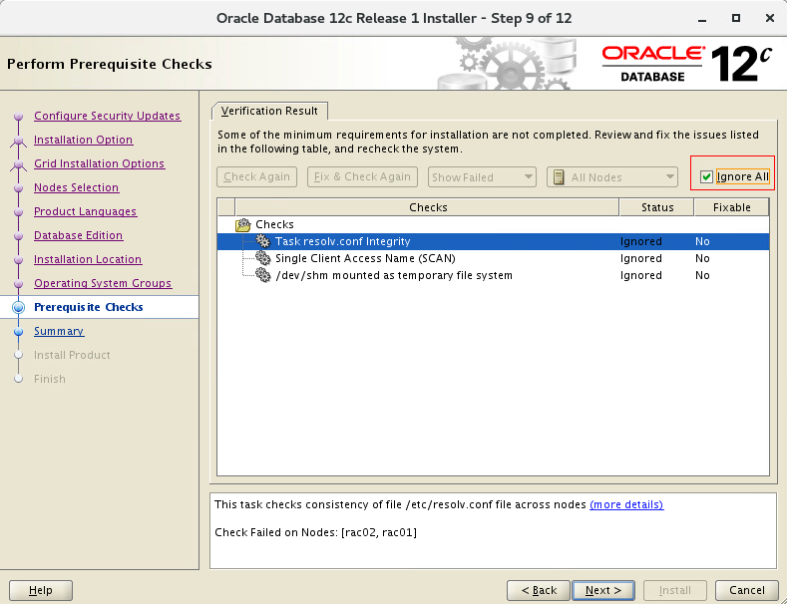Image resolution: width=787 pixels, height=604 pixels.
Task: Cancel the installer
Action: [x=747, y=590]
